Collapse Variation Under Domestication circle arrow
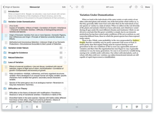This screenshot has width=154, height=116. [x=65, y=22]
